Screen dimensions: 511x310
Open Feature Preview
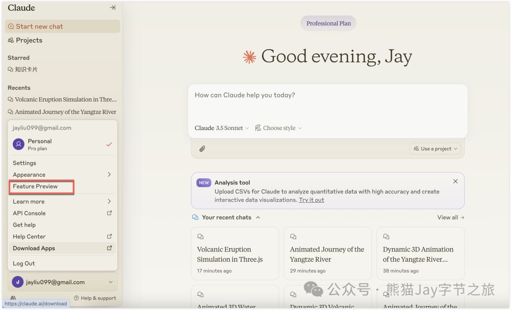[35, 186]
